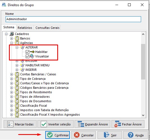Switch to the Sistema tab
150x140 pixels.
9,27
